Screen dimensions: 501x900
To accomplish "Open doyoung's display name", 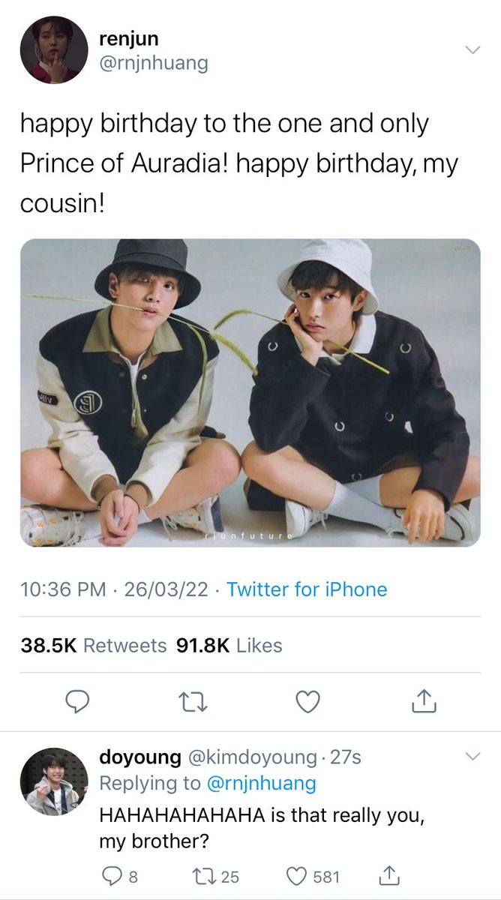I will pos(140,757).
